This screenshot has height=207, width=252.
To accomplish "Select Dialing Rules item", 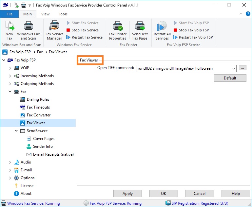I will pos(38,99).
